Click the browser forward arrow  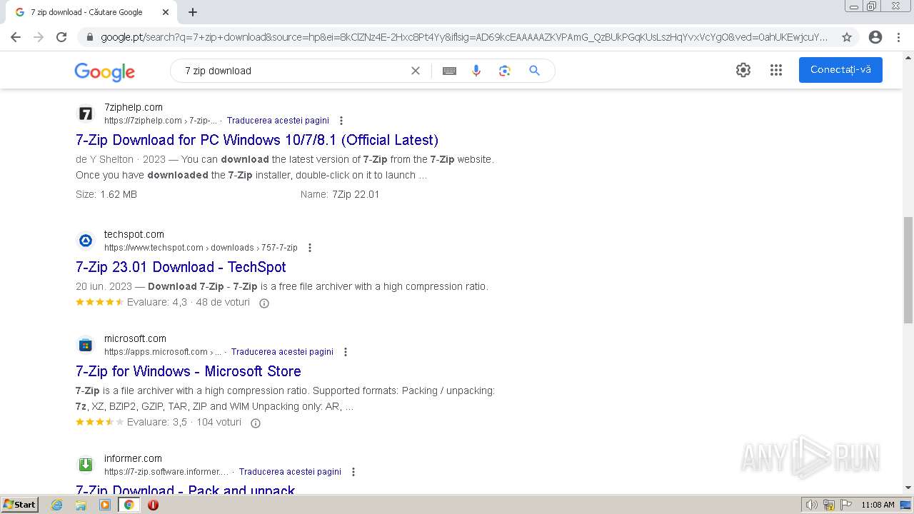39,37
